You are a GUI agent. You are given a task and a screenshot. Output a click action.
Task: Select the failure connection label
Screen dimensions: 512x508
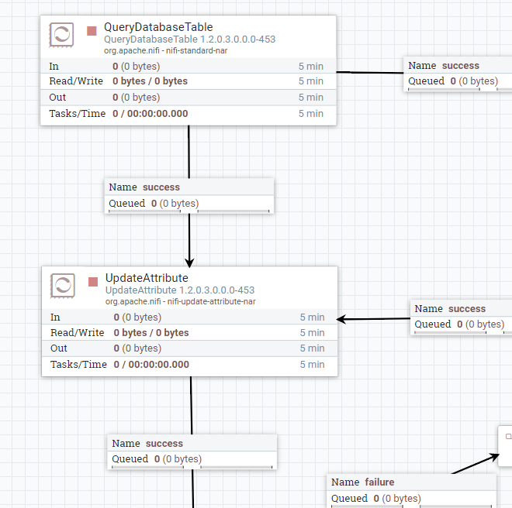[x=411, y=490]
